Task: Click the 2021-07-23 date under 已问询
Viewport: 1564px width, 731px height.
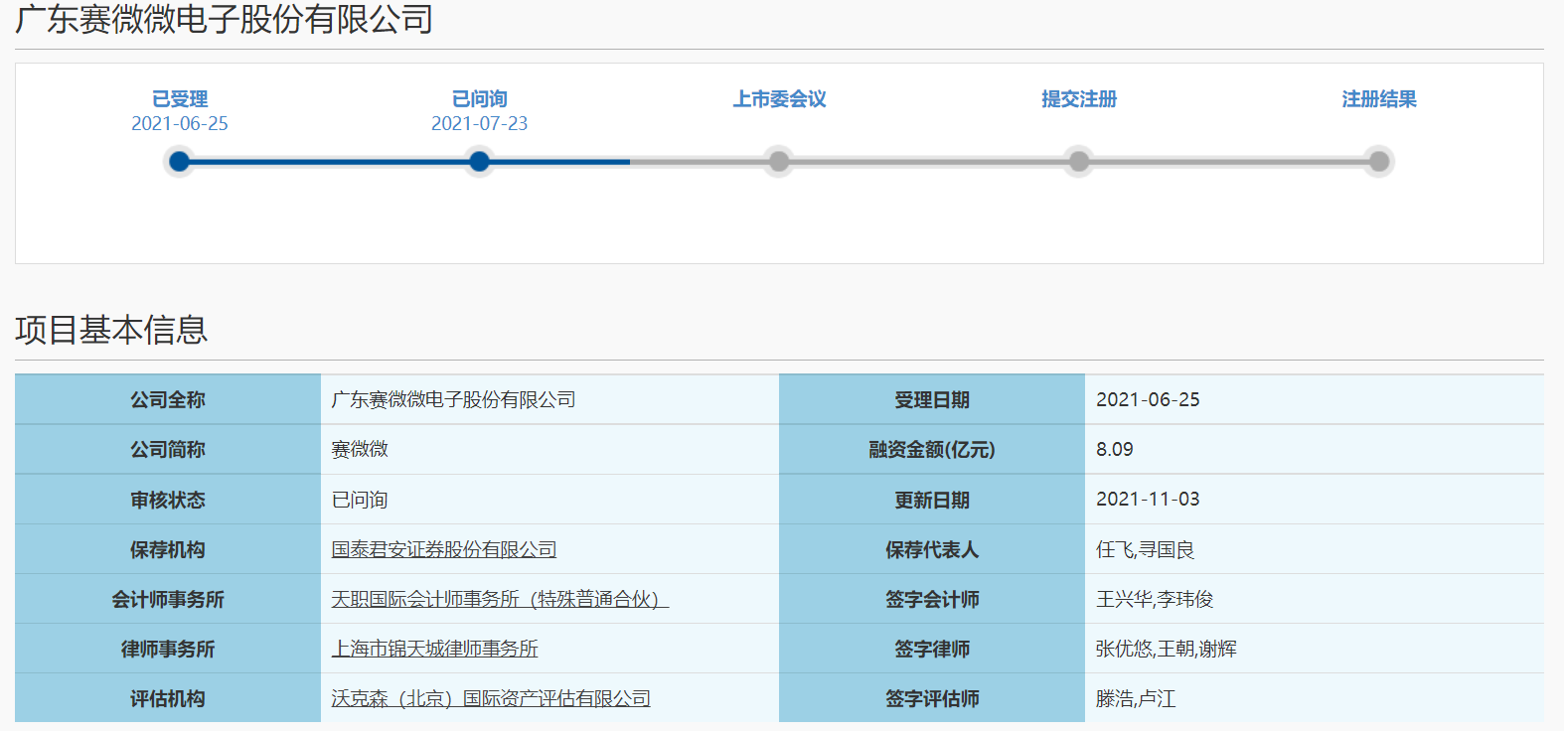Action: (x=479, y=123)
